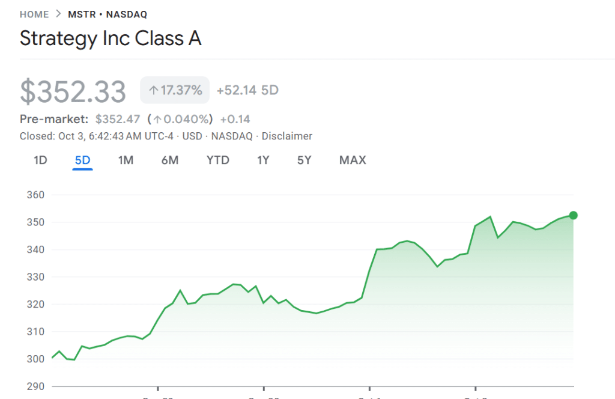Click the breadcrumb chevron arrow after HOME

click(x=58, y=14)
